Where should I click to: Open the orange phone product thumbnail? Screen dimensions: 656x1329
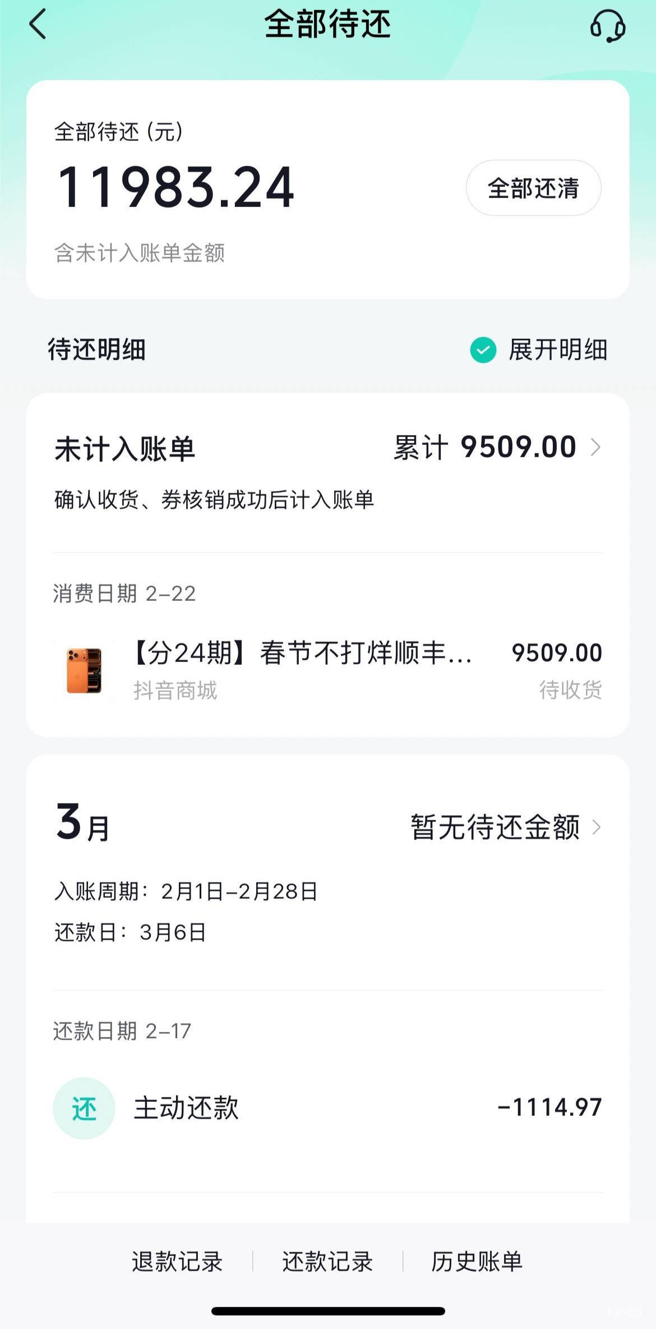coord(84,670)
